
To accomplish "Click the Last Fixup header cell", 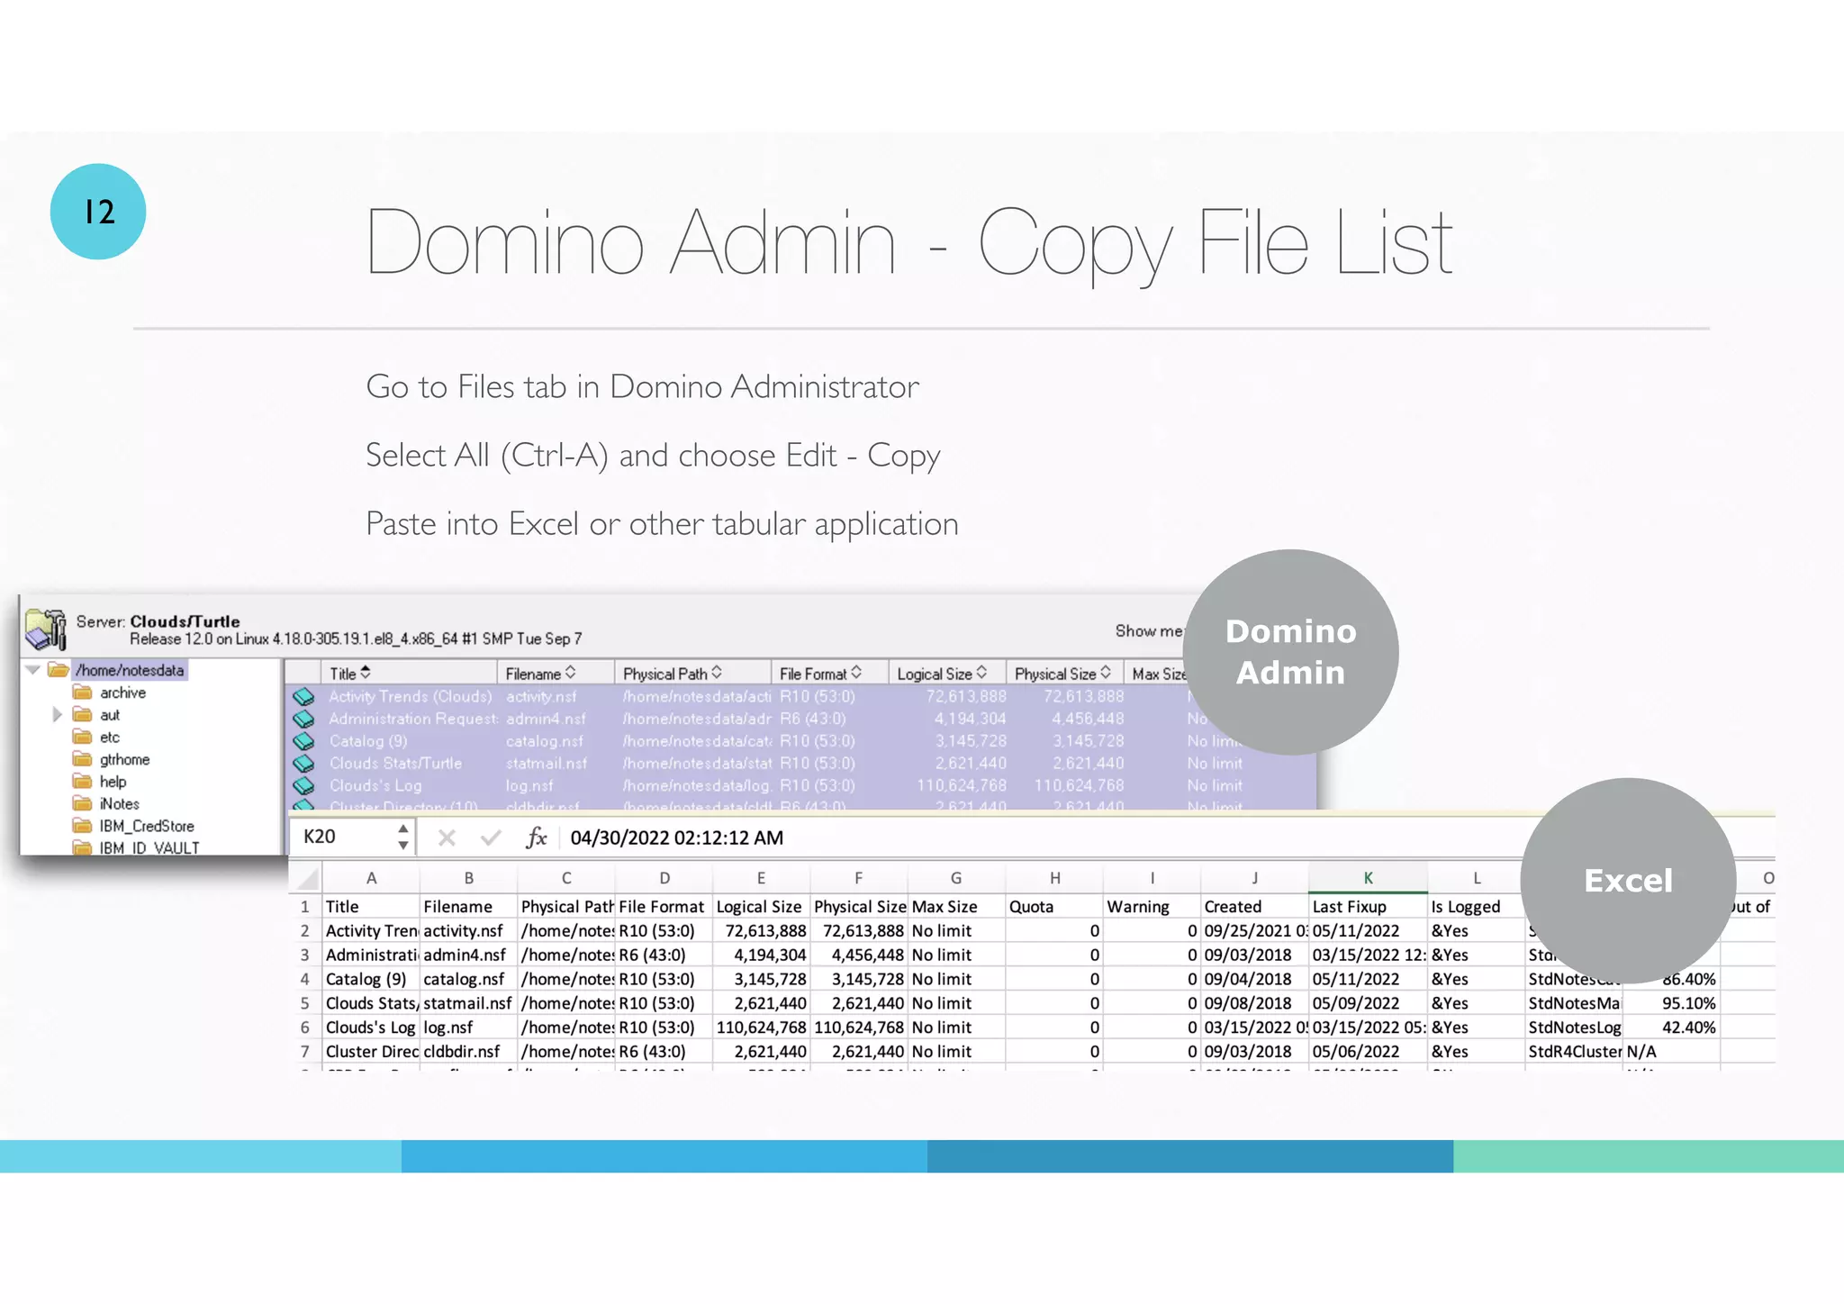I will point(1368,907).
